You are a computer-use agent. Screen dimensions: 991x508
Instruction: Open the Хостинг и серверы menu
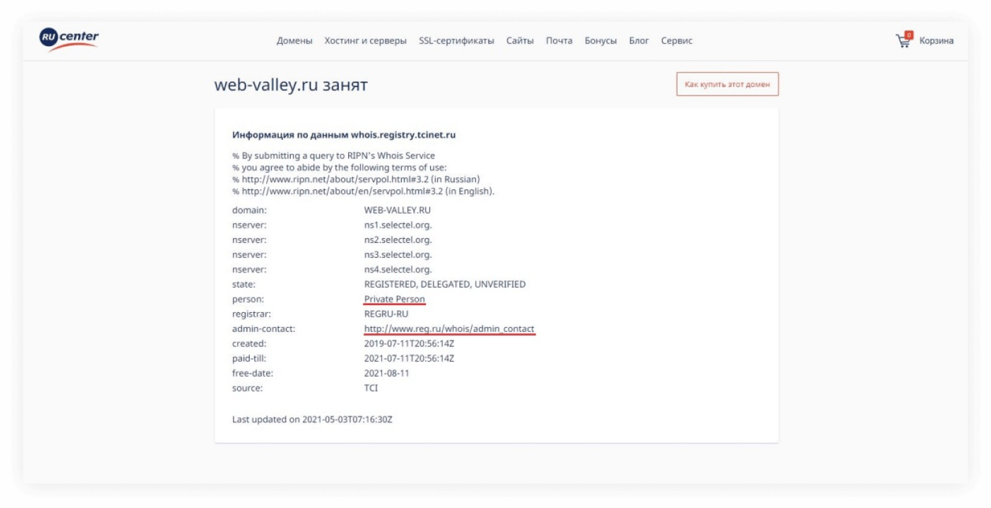pyautogui.click(x=365, y=41)
